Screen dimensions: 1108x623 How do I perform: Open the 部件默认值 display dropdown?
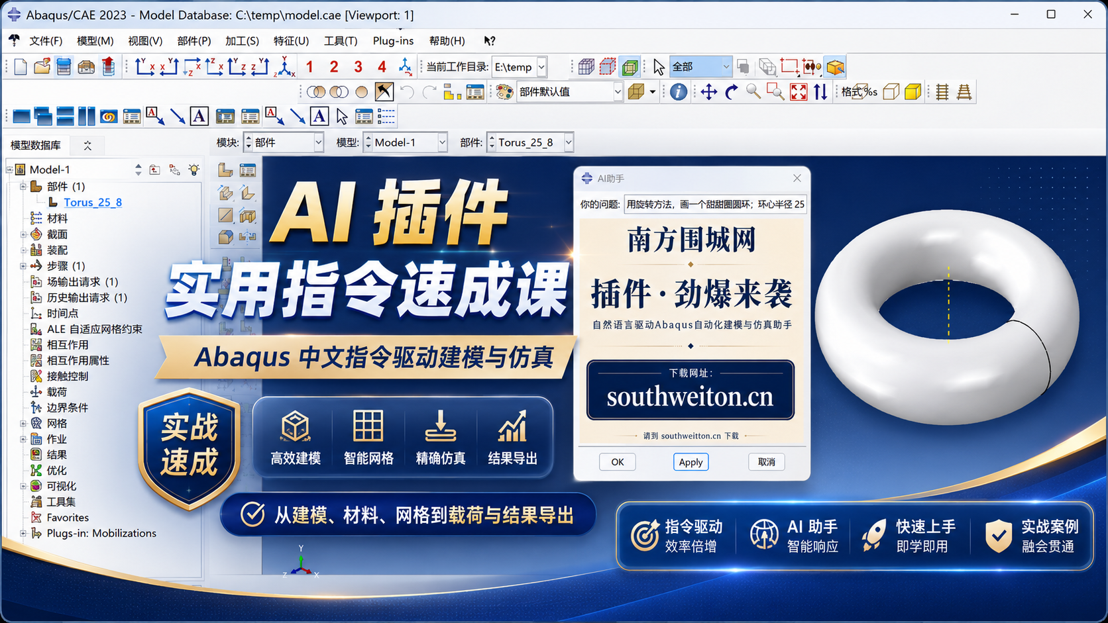[x=618, y=92]
